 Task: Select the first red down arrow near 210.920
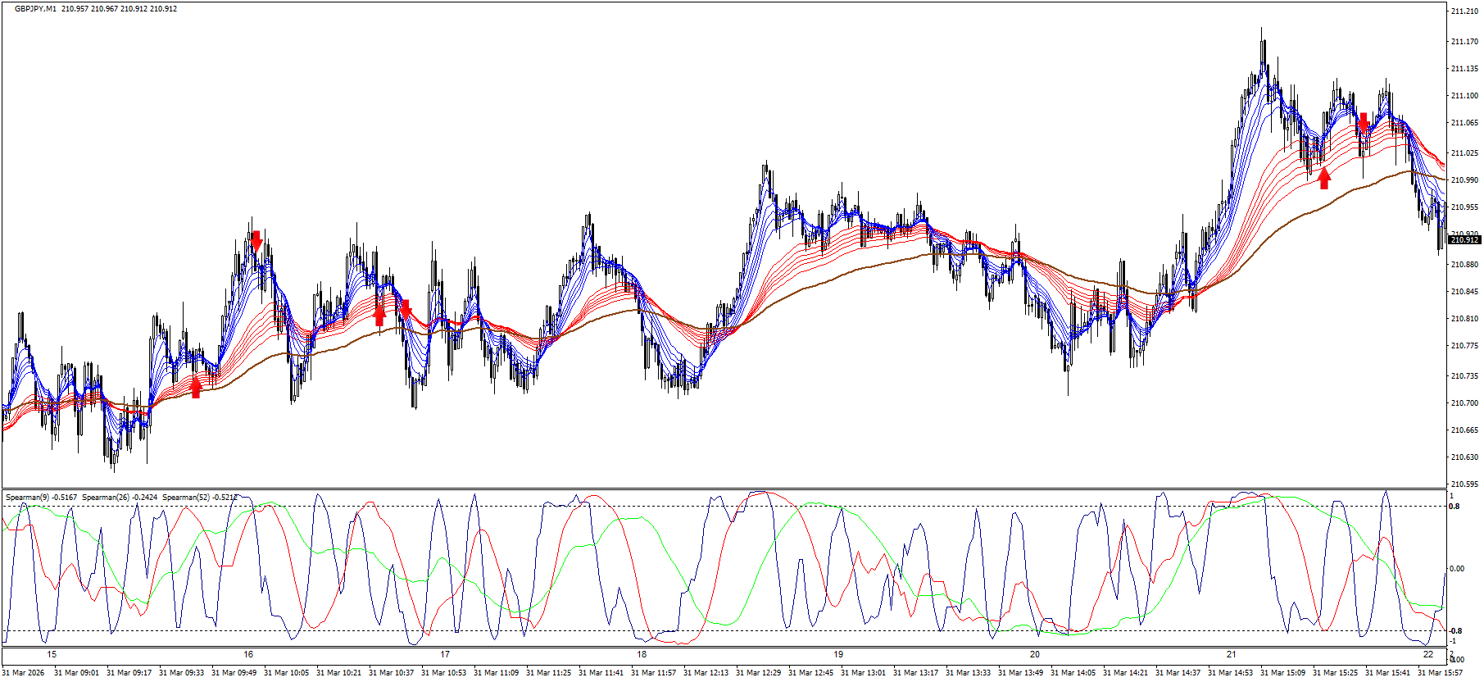256,240
